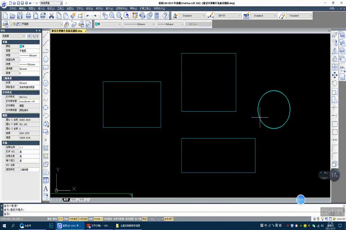
Task: Select the Text 'A' tool
Action: (46, 189)
